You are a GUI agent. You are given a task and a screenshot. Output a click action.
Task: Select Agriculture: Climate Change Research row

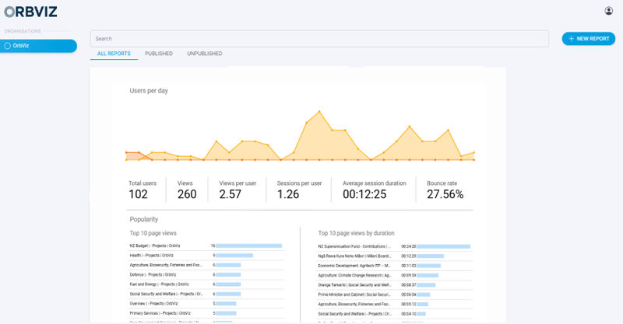[394, 275]
